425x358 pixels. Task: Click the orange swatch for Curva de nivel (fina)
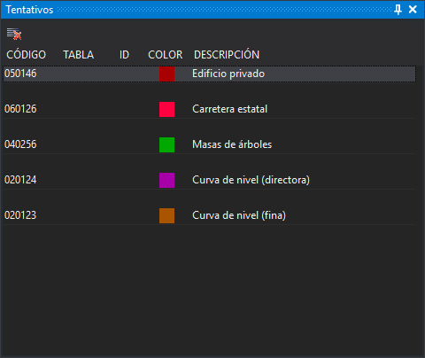(166, 215)
